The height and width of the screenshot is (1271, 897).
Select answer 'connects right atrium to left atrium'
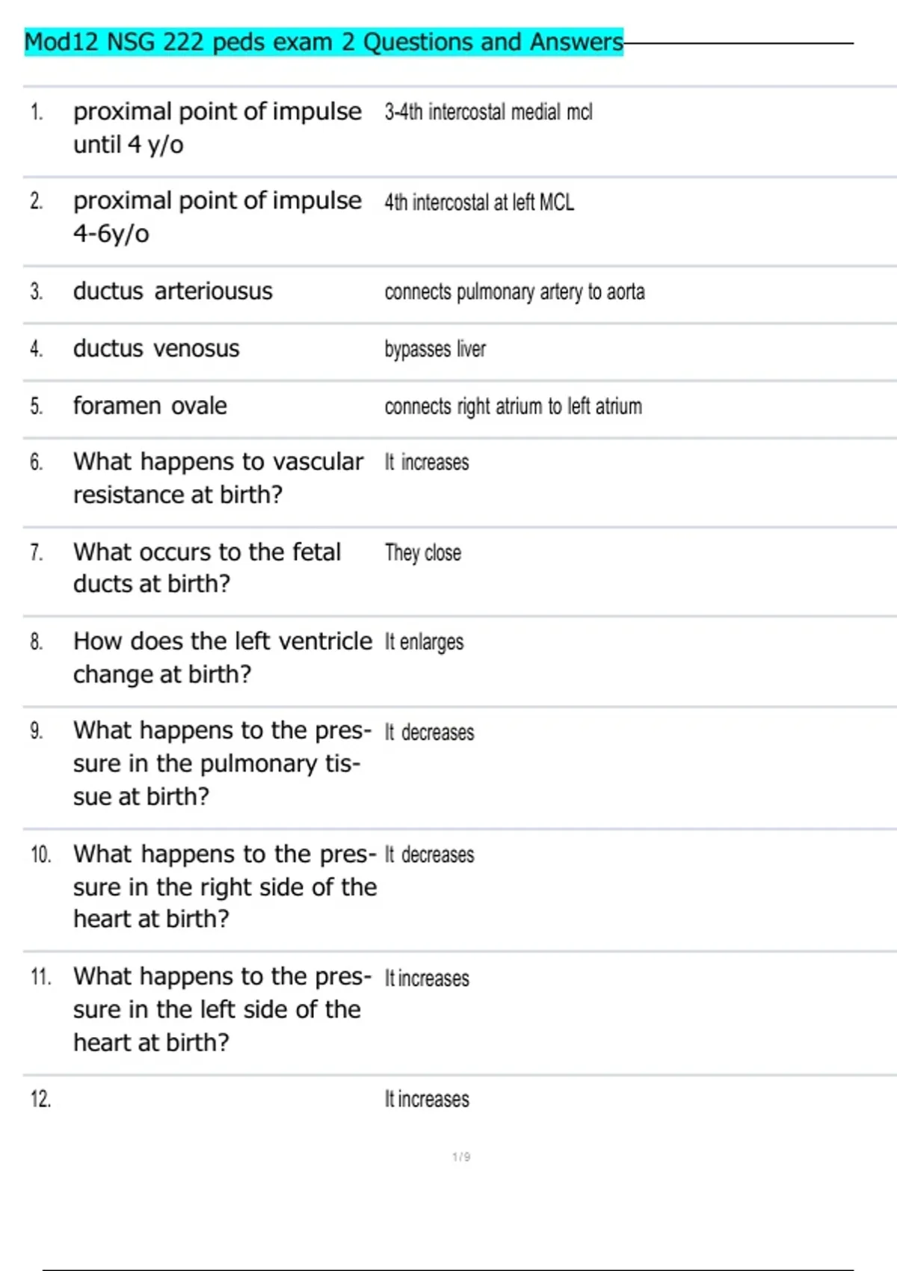pyautogui.click(x=513, y=407)
